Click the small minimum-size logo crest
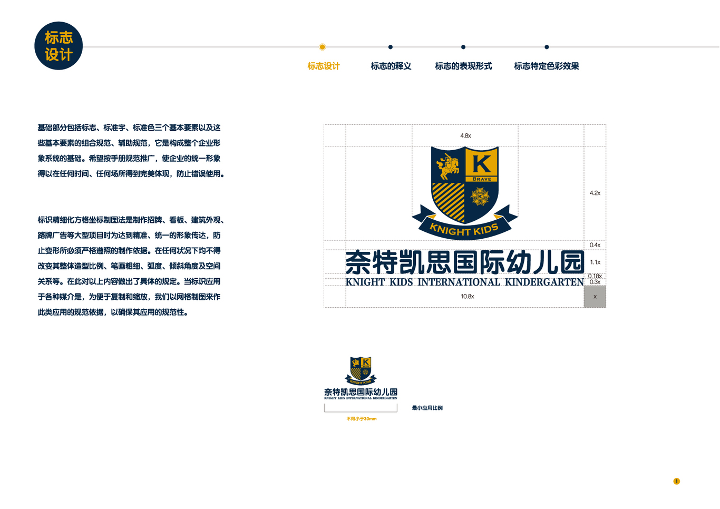720x509 pixels. (361, 370)
